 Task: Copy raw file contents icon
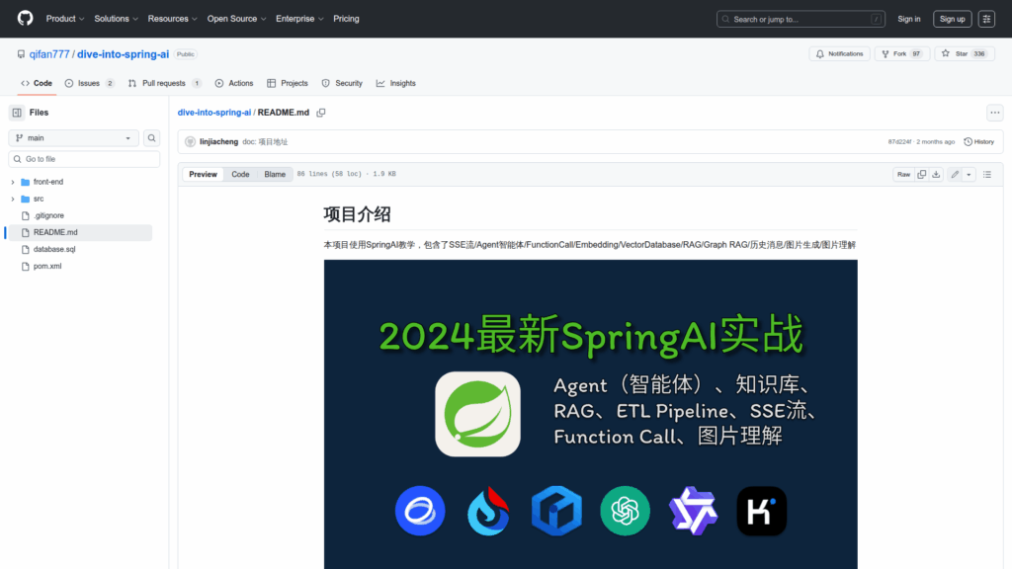(921, 174)
